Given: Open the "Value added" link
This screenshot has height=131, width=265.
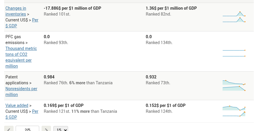Looking at the screenshot, I should pos(17,105).
